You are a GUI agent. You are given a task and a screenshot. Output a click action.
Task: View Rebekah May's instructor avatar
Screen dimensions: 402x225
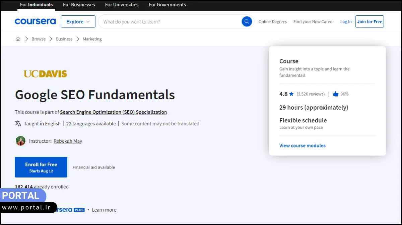click(20, 141)
